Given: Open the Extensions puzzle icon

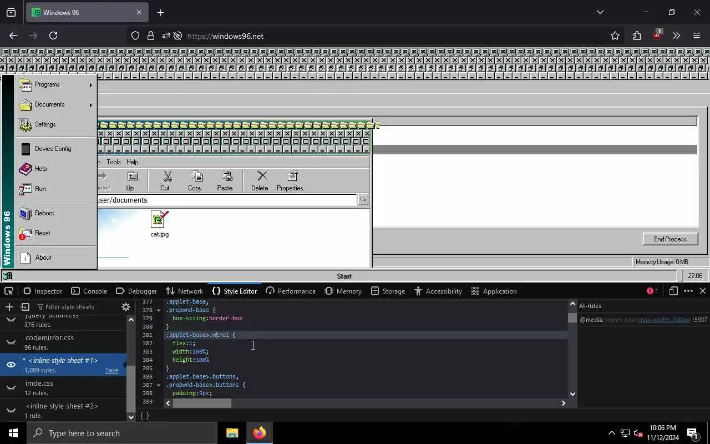Looking at the screenshot, I should click(x=637, y=36).
